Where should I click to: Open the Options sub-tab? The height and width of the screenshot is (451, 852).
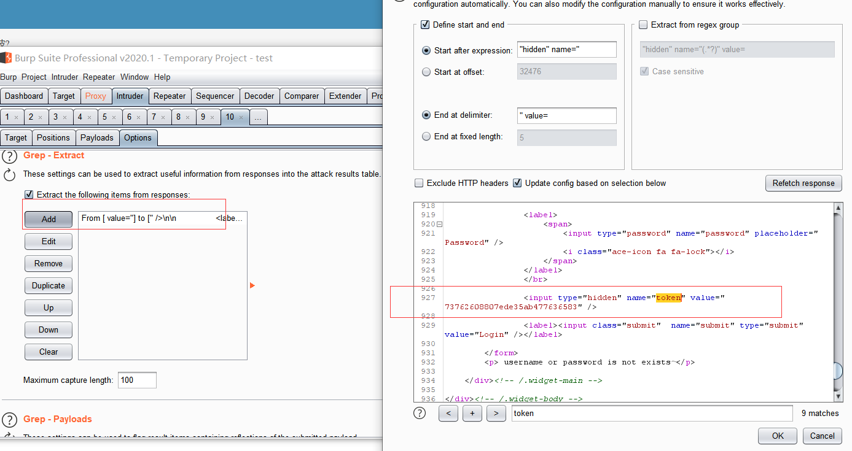pos(138,138)
